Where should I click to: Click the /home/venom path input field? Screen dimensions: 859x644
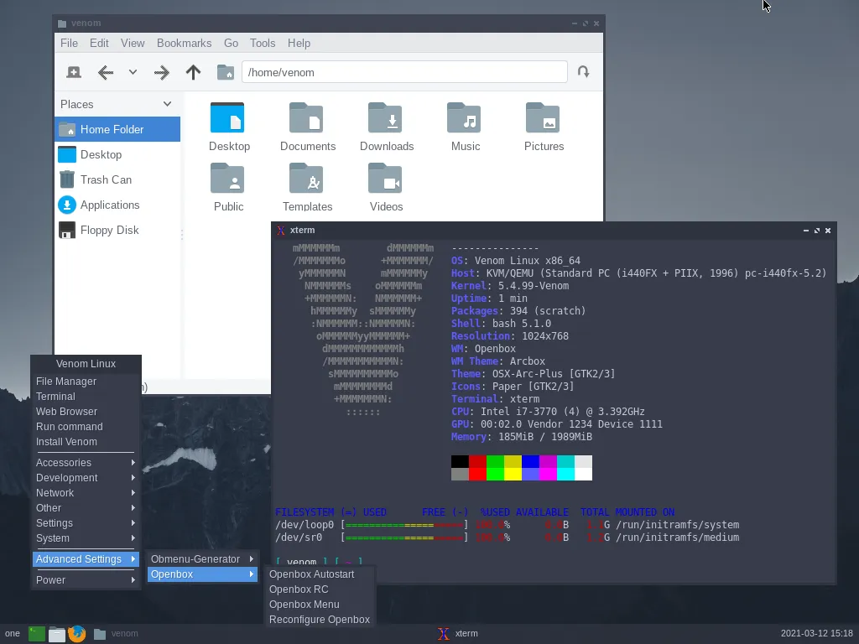click(404, 72)
